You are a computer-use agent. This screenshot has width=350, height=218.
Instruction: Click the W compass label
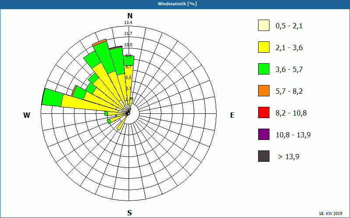tap(27, 115)
